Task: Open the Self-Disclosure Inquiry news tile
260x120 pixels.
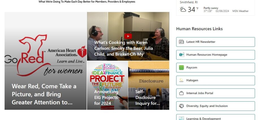Action: point(149,85)
